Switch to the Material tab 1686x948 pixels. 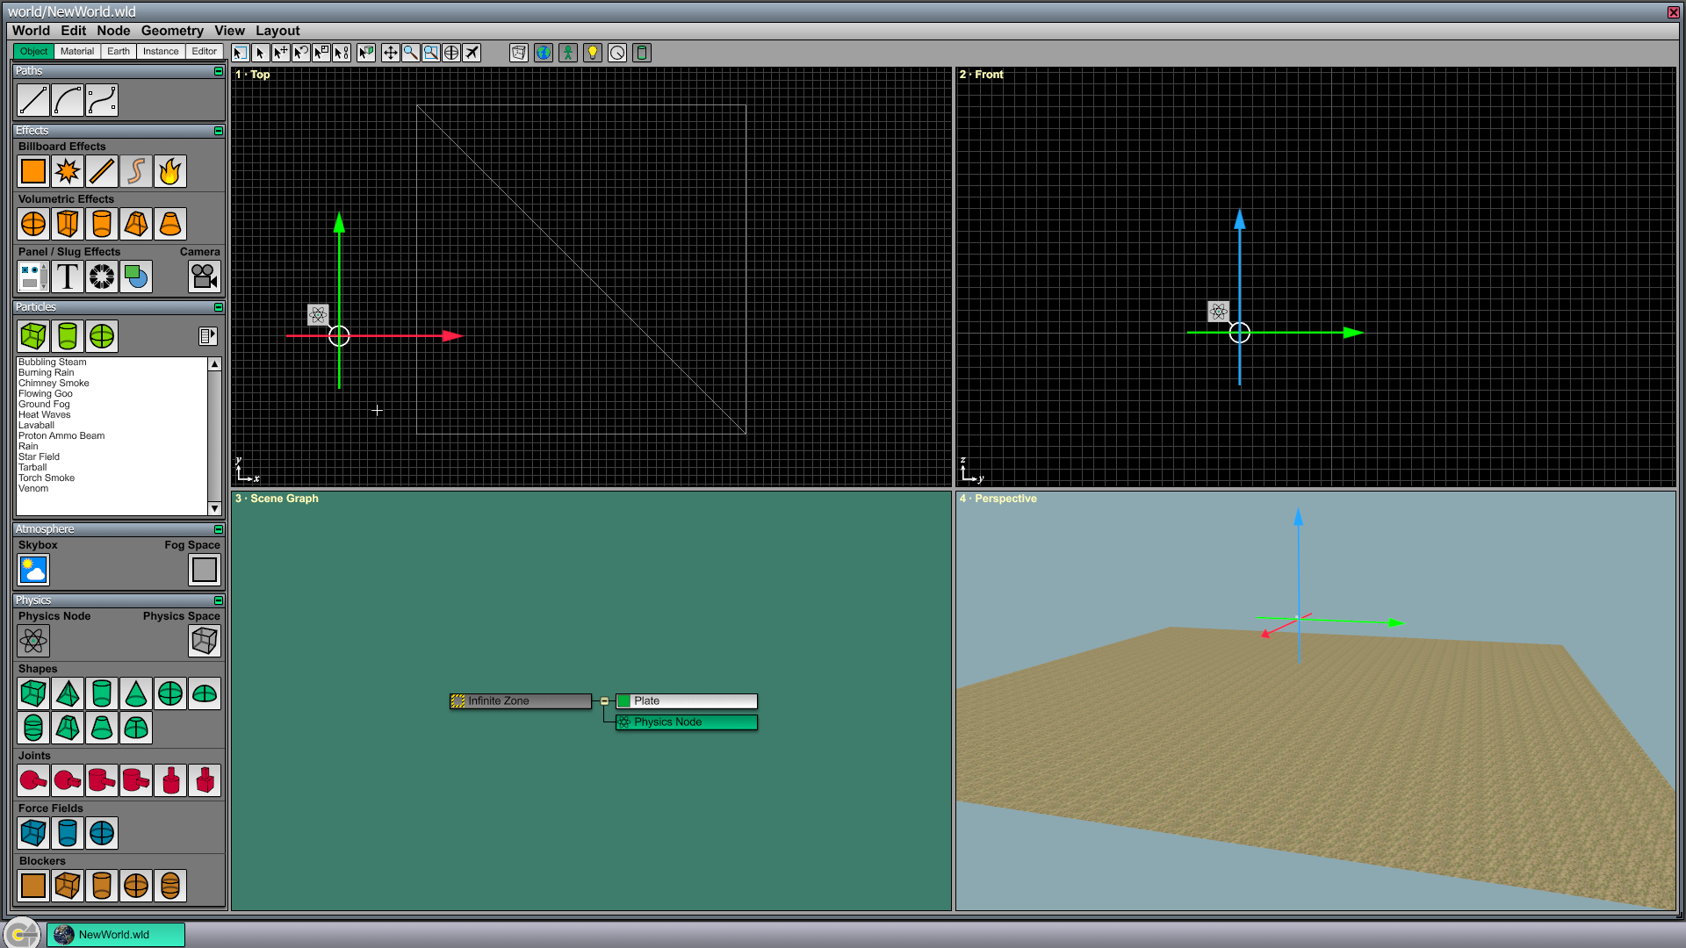77,52
